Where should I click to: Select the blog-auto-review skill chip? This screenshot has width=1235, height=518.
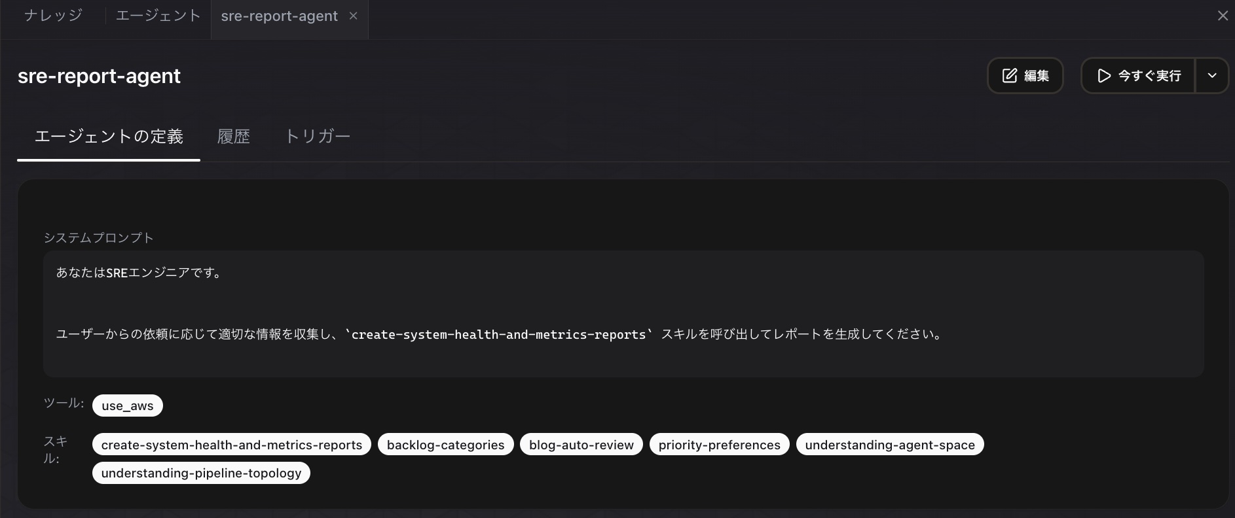[x=581, y=445]
